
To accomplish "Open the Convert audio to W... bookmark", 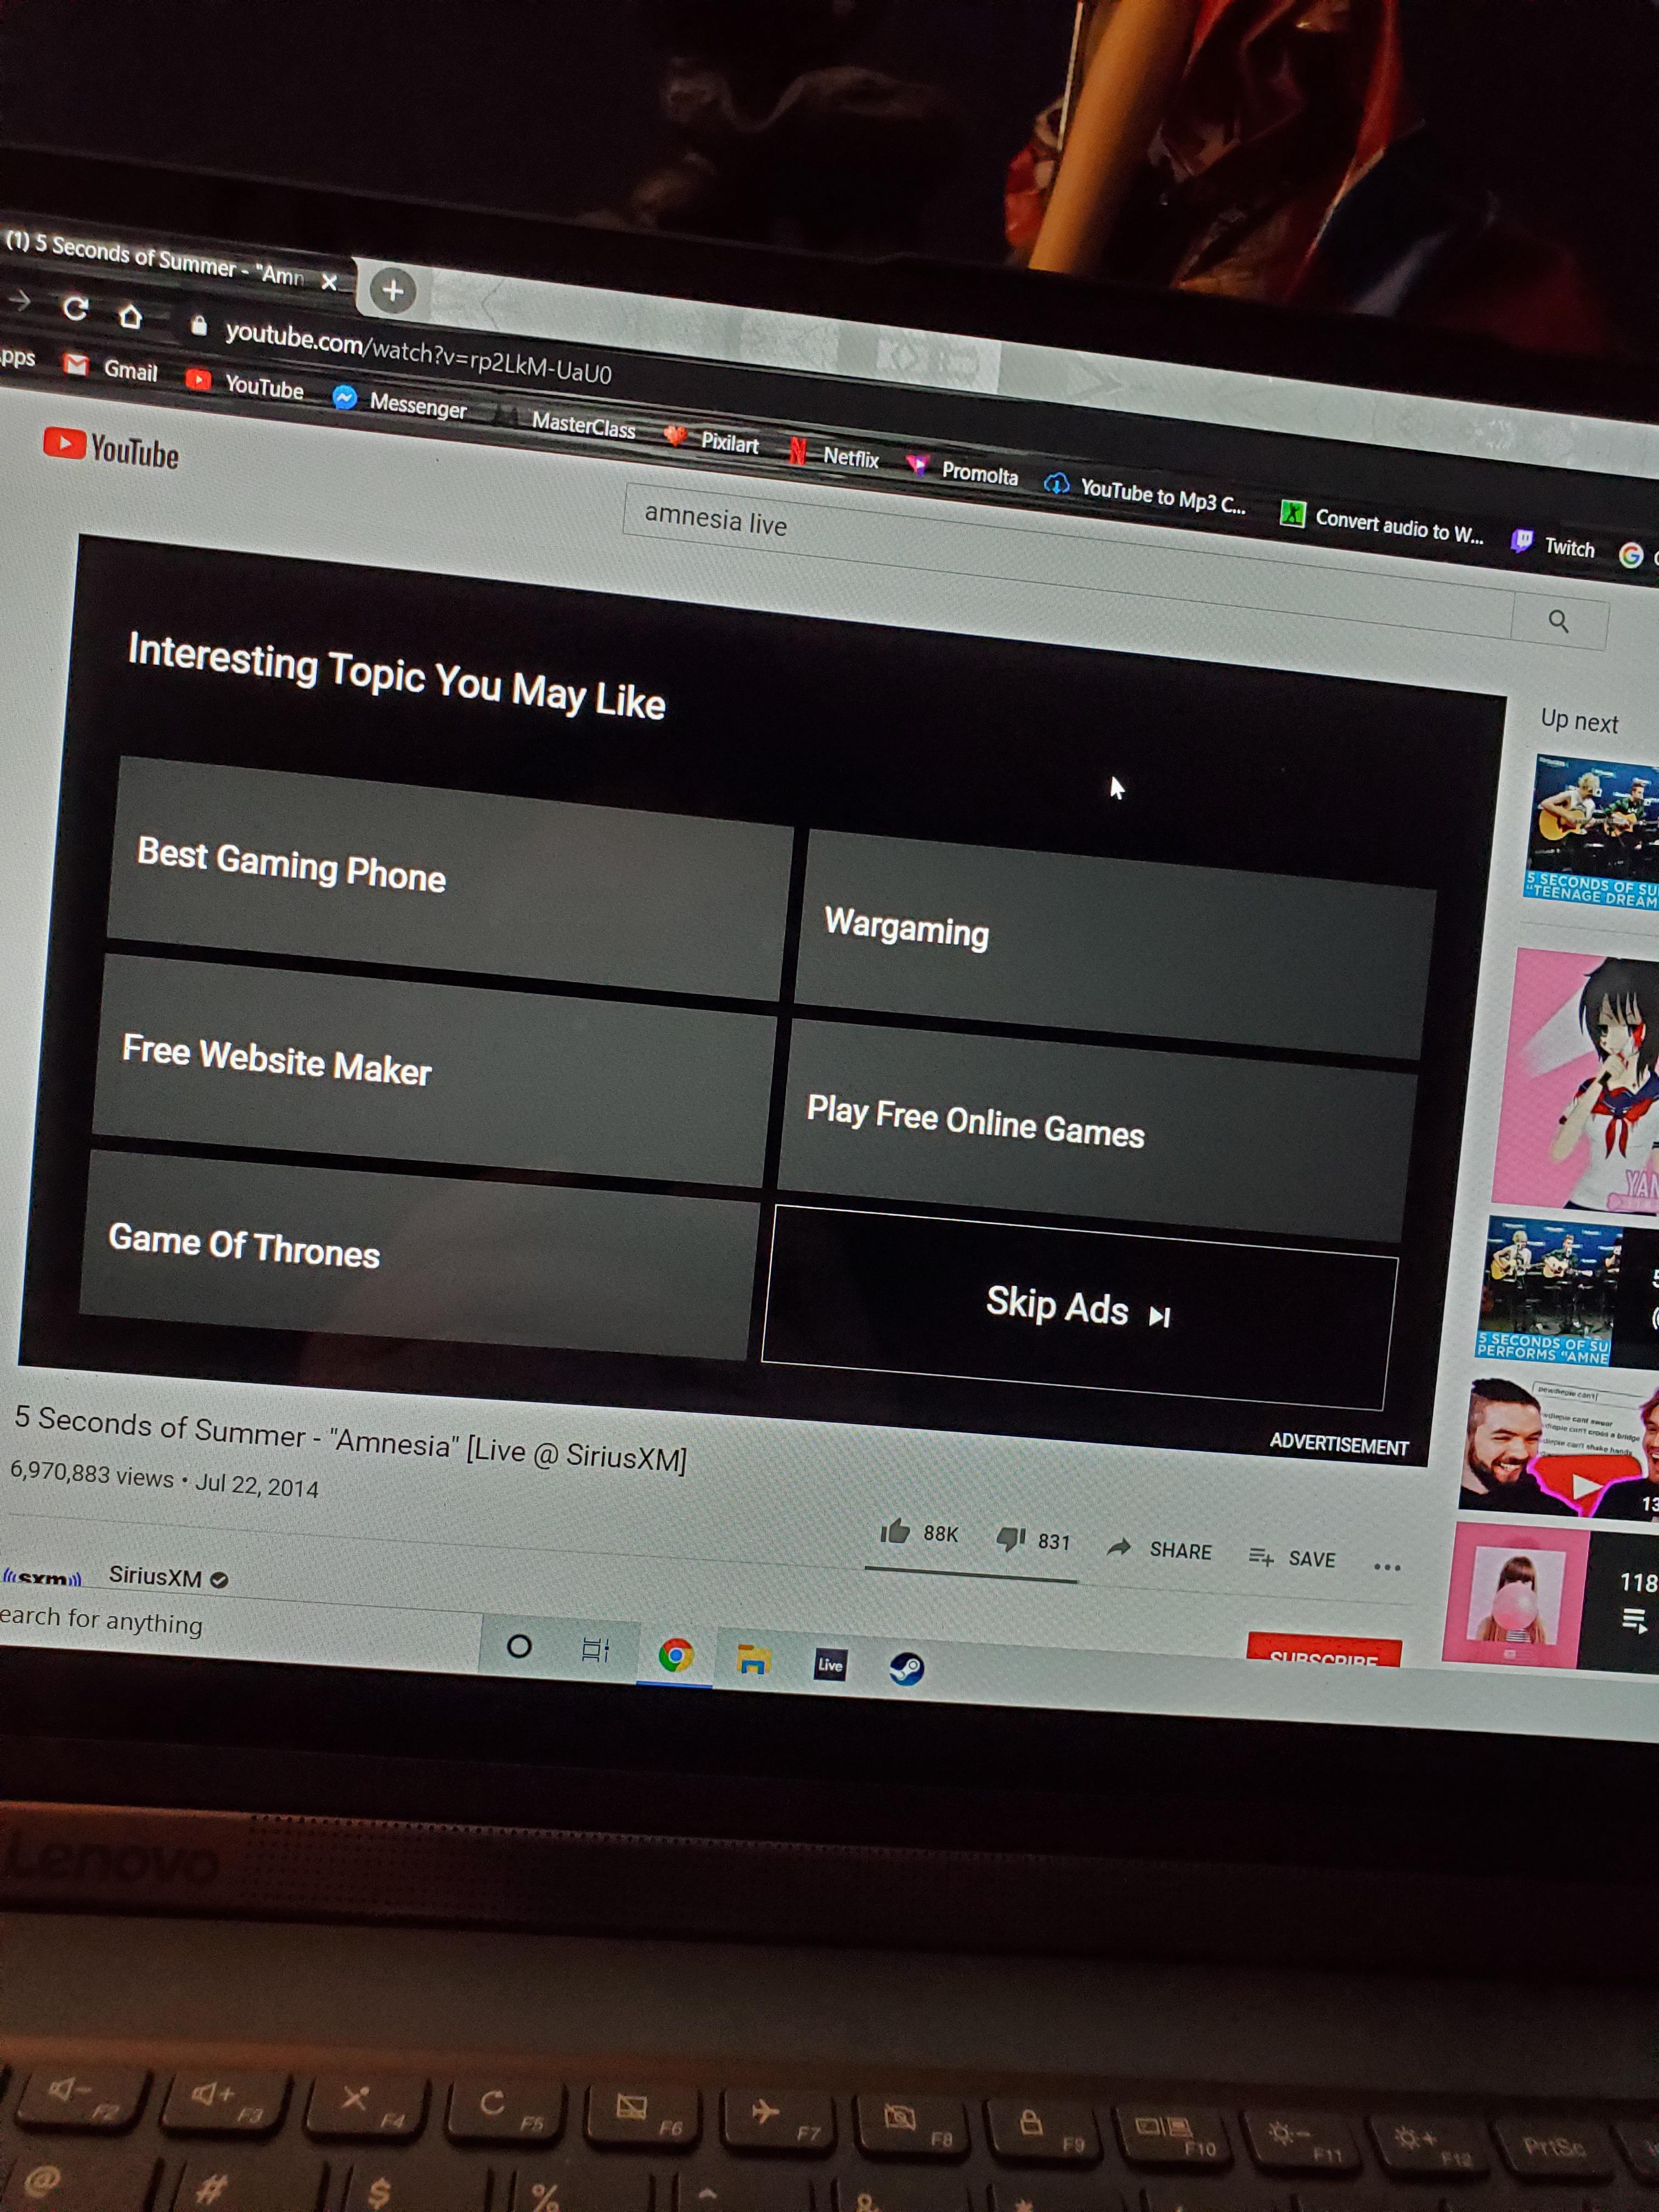I will pyautogui.click(x=1383, y=523).
